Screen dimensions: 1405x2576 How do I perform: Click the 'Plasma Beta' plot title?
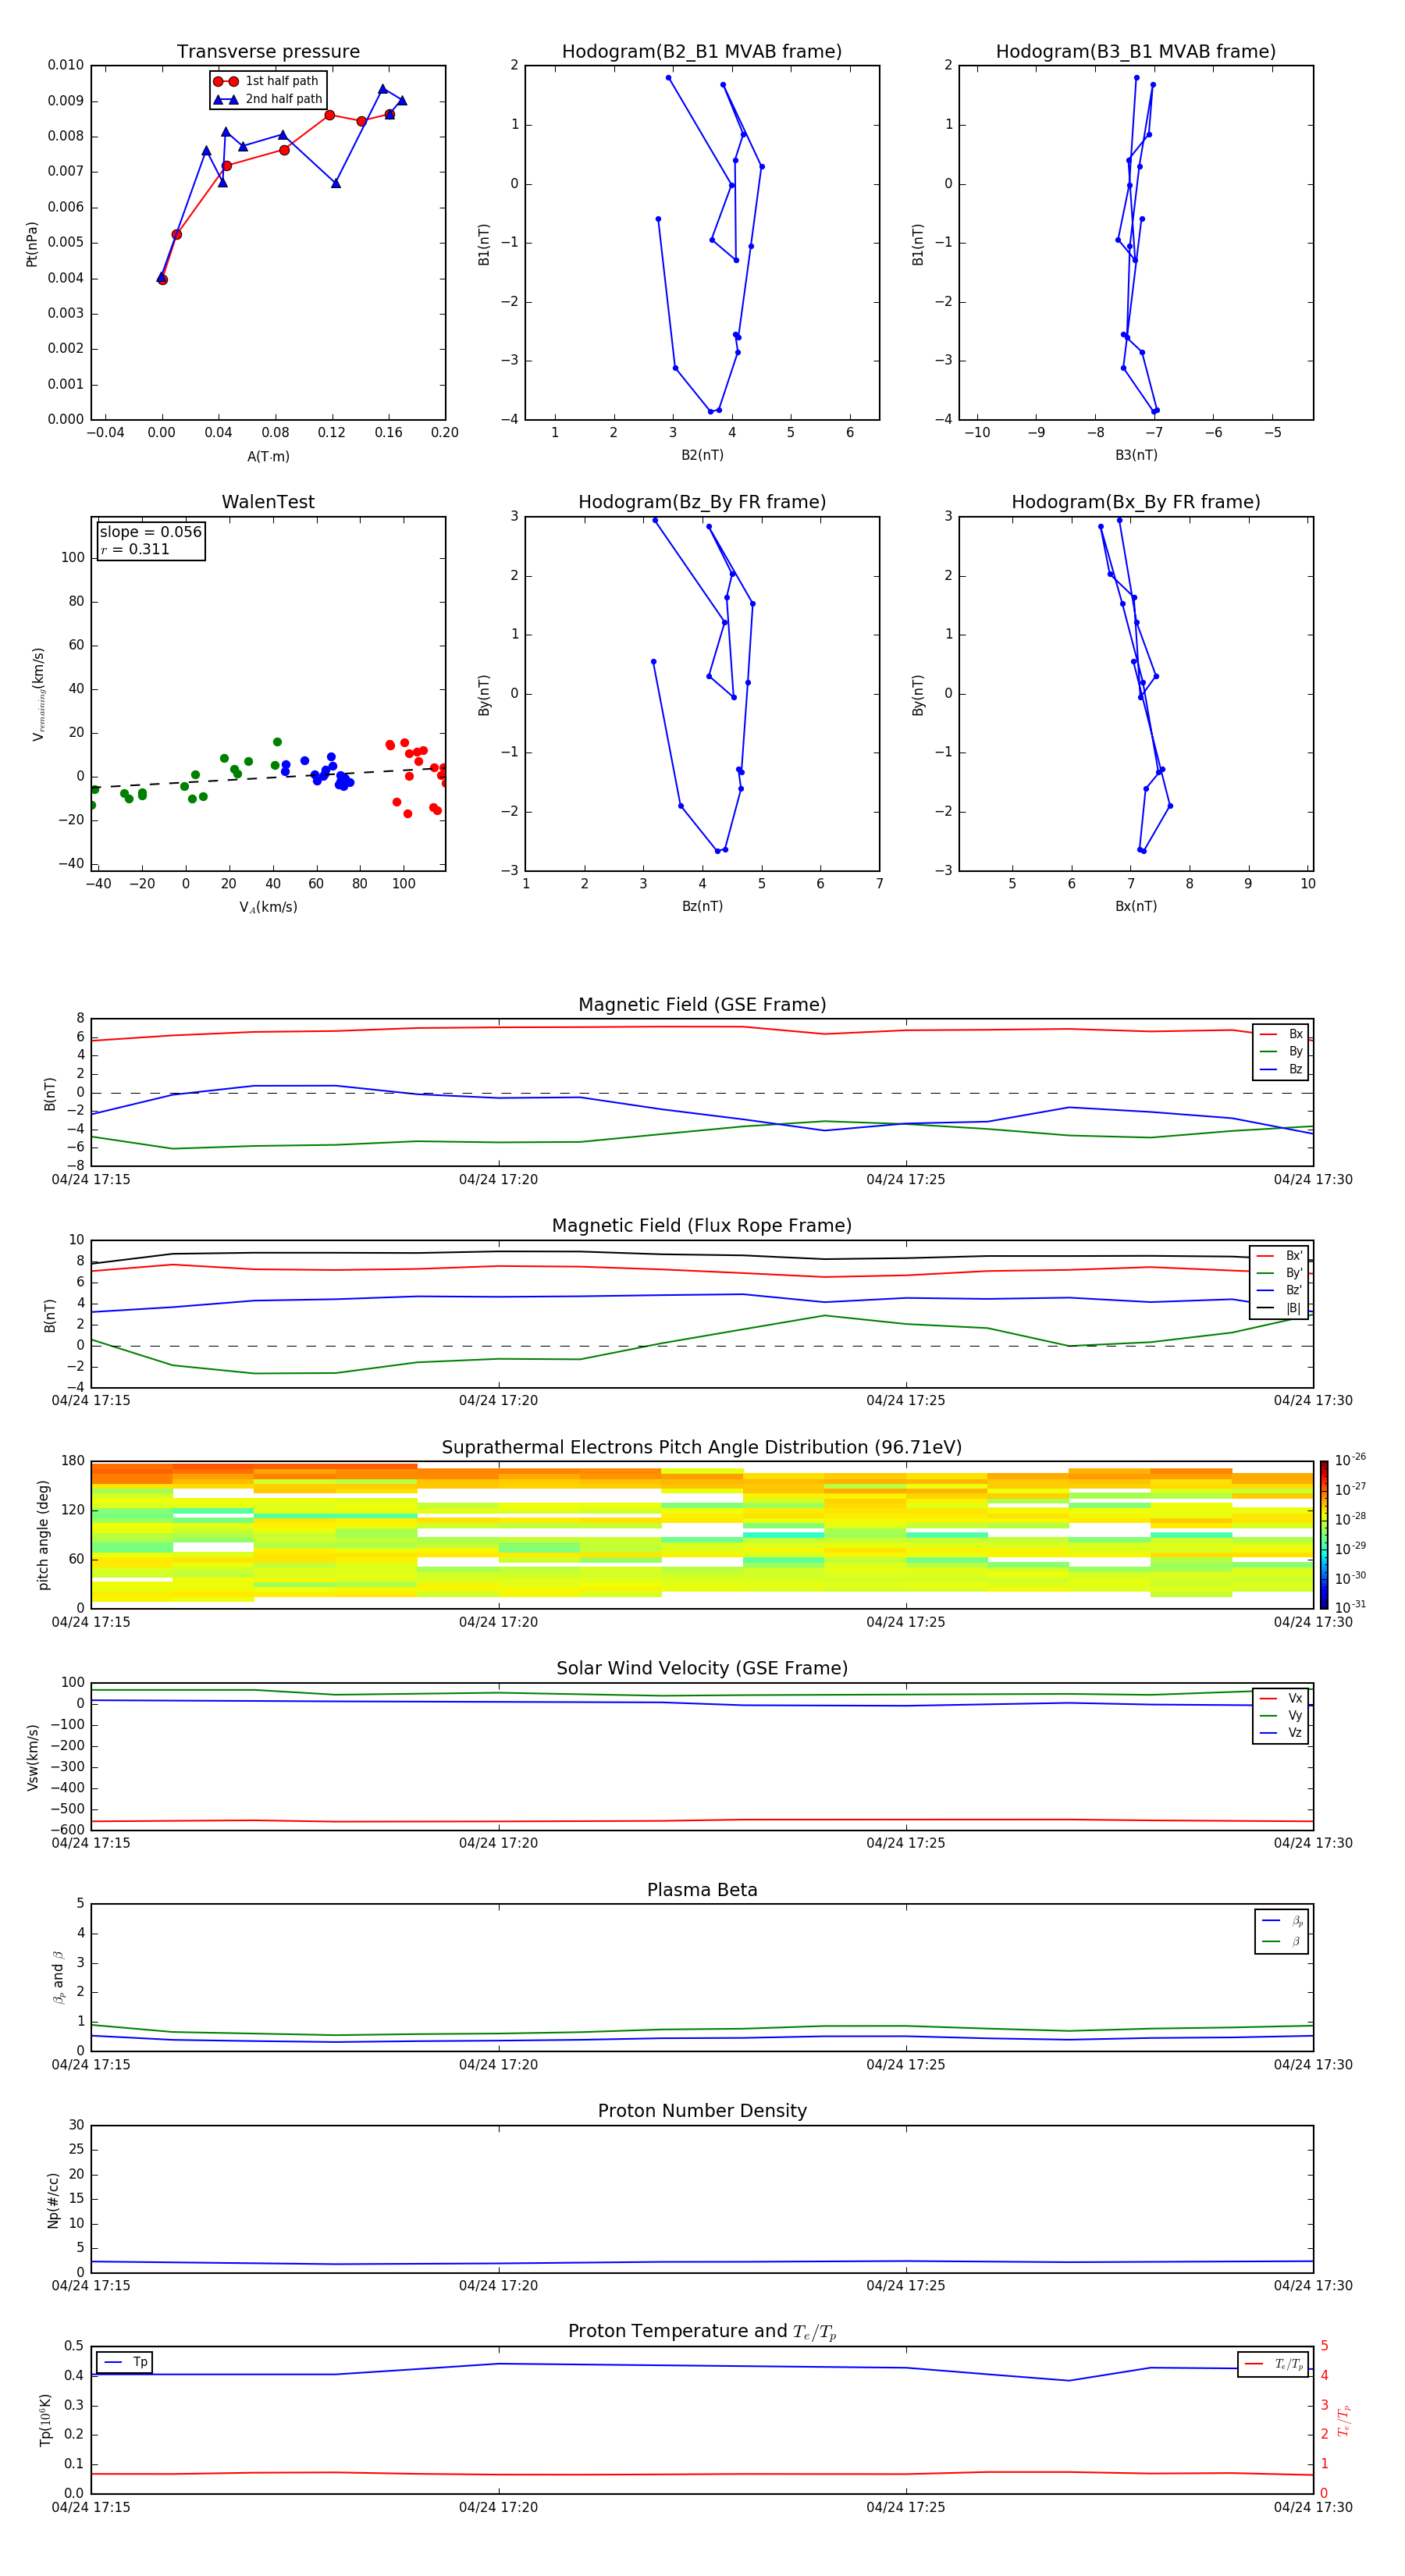702,1891
